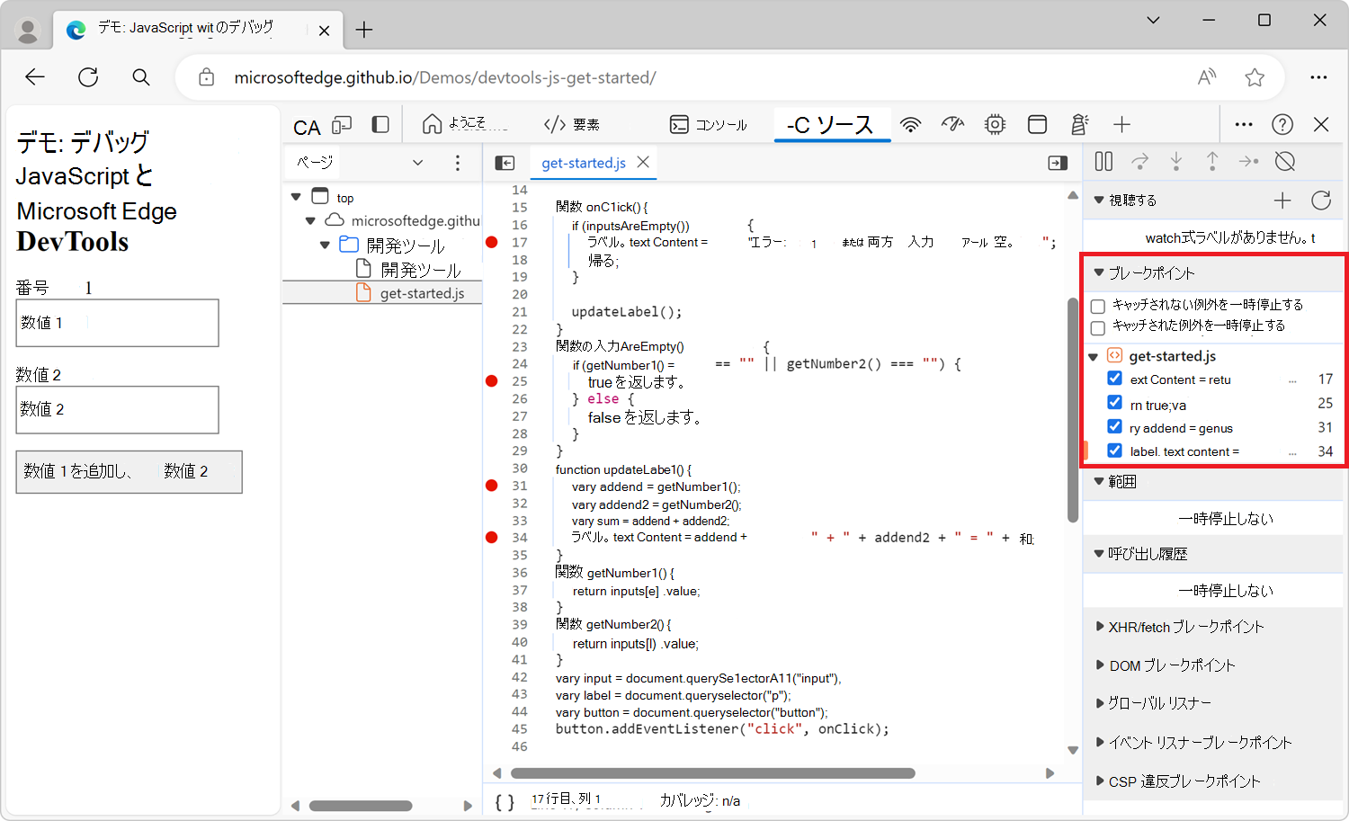Click the pause script execution icon
This screenshot has width=1349, height=821.
tap(1103, 162)
